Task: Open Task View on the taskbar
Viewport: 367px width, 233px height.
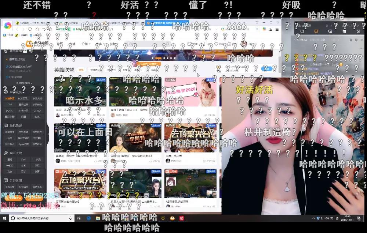Action: pos(79,218)
